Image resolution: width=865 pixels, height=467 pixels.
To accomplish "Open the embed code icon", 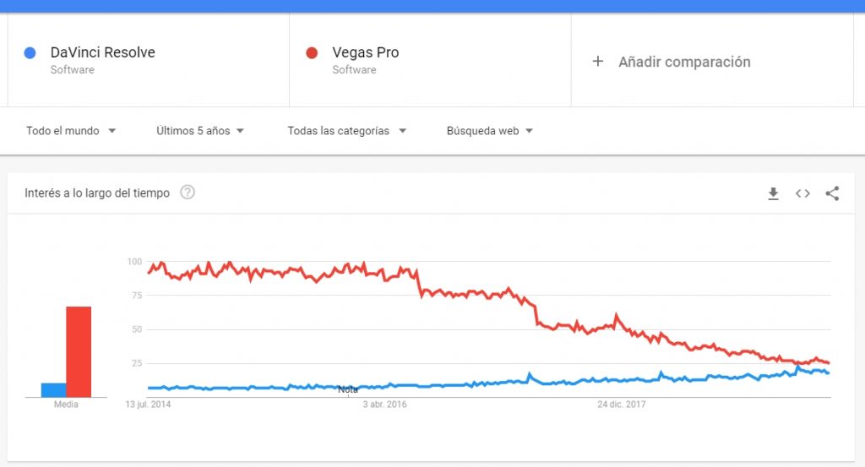I will click(802, 193).
